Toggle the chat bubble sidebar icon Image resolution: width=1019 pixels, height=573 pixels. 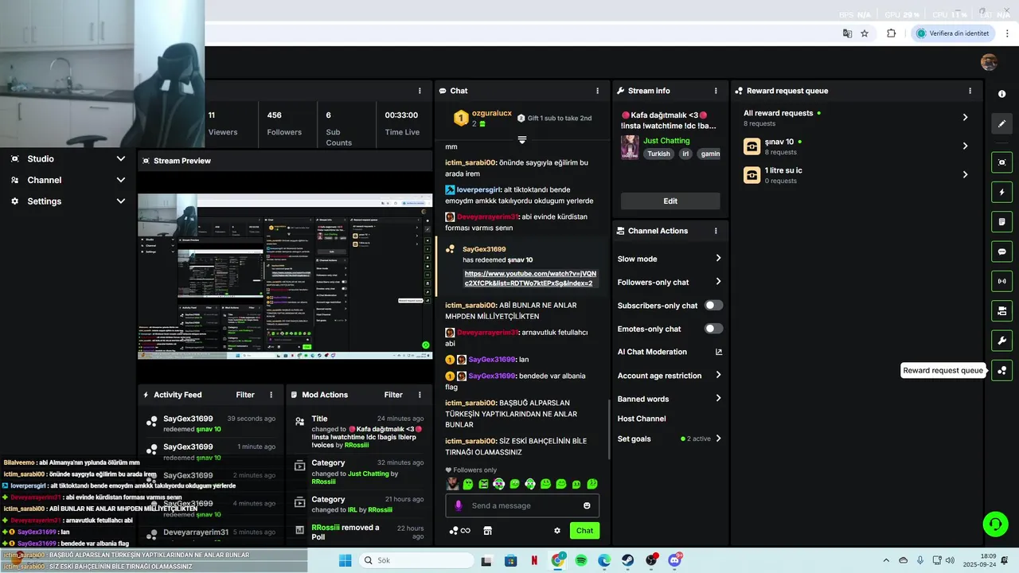click(1001, 251)
